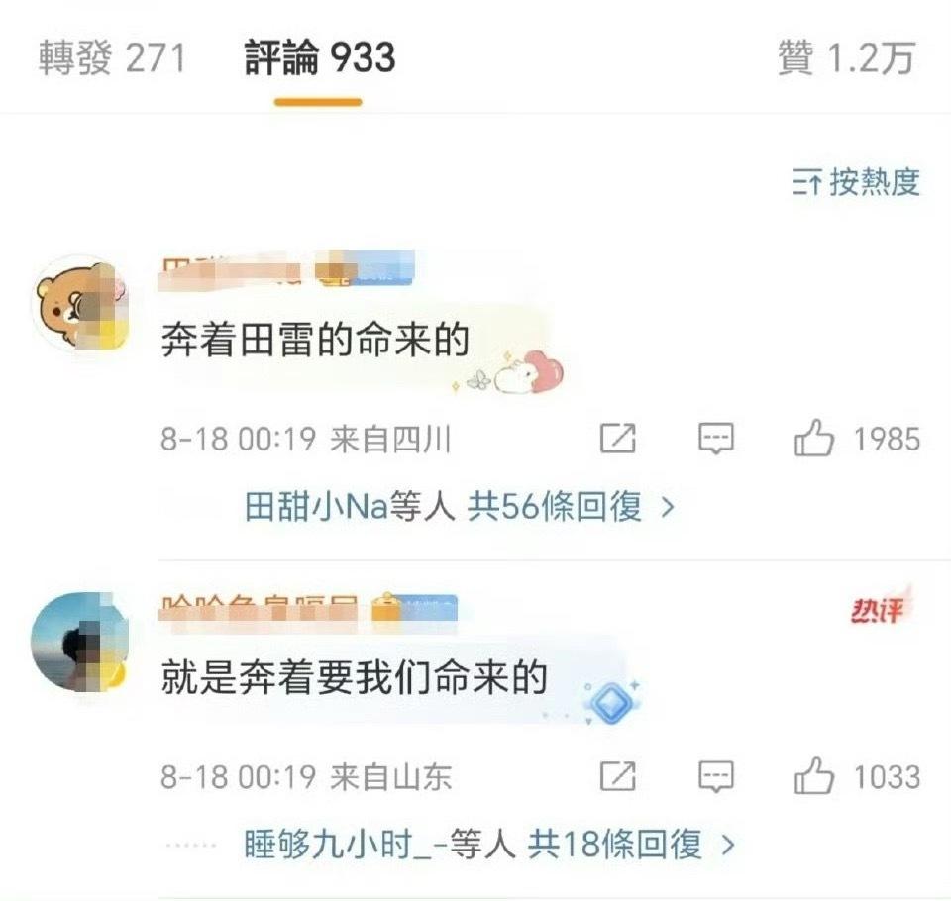Screen dimensions: 951x901
Task: Reply to the 山东 comment via bubble icon
Action: [x=715, y=776]
